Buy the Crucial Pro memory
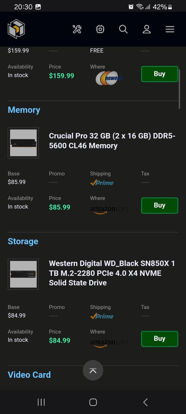This screenshot has height=414, width=186. [159, 205]
